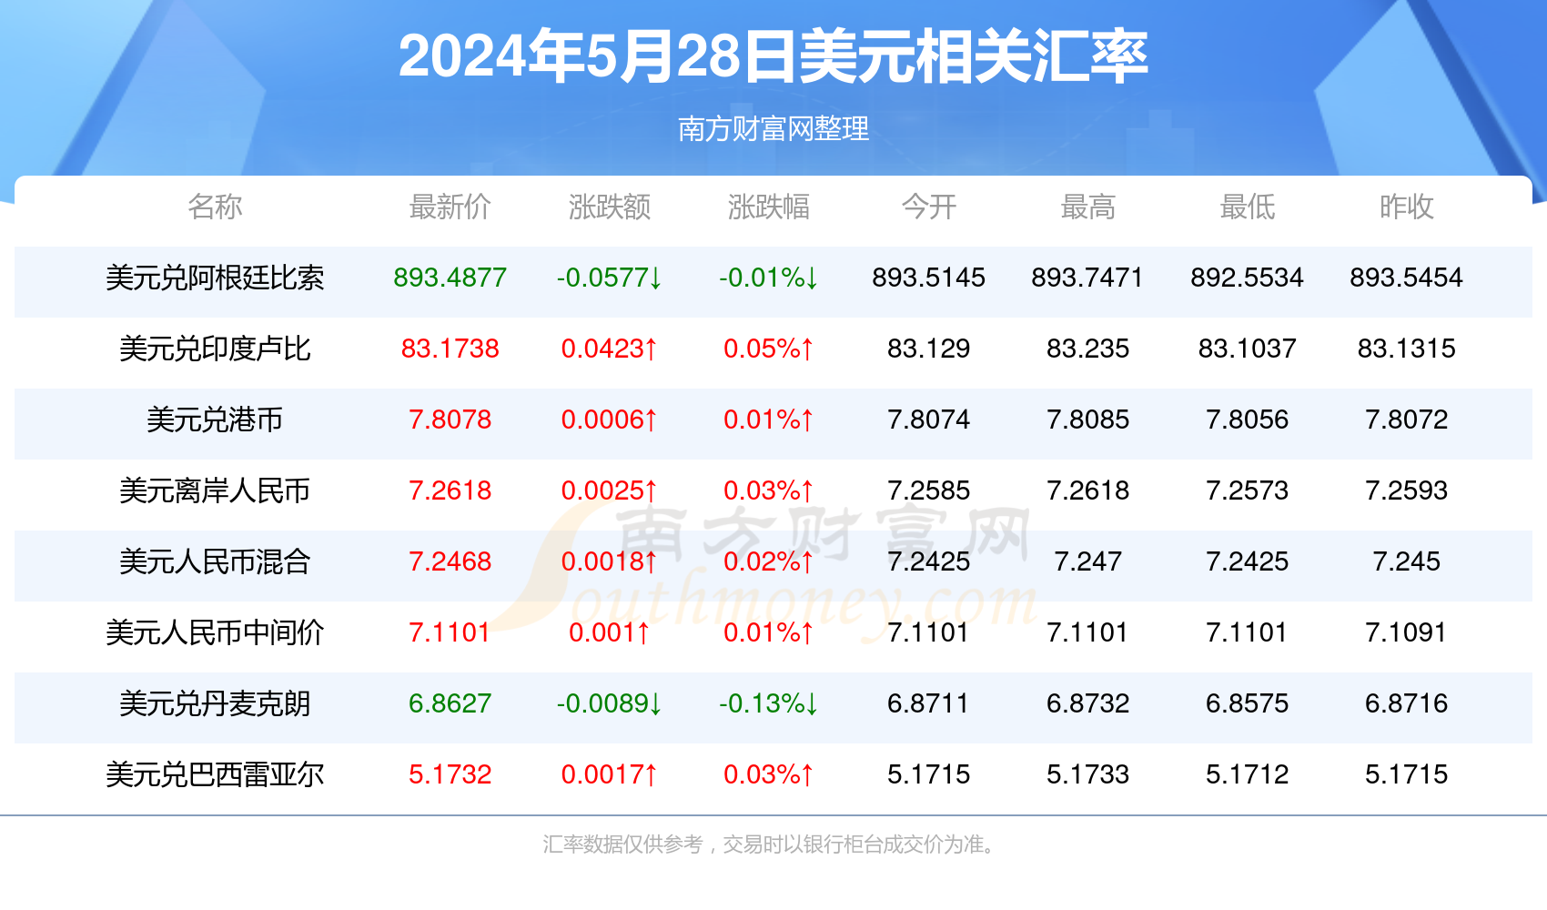This screenshot has width=1547, height=910.
Task: Click the previous close 7.2593
Action: point(1406,490)
